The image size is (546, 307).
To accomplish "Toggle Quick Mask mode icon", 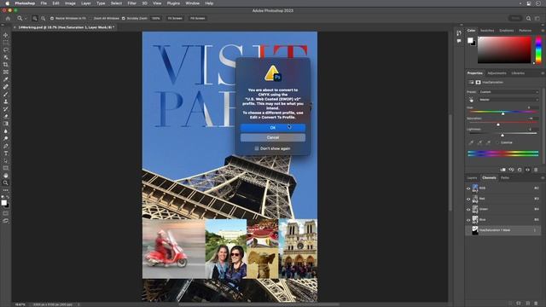I will [6, 213].
